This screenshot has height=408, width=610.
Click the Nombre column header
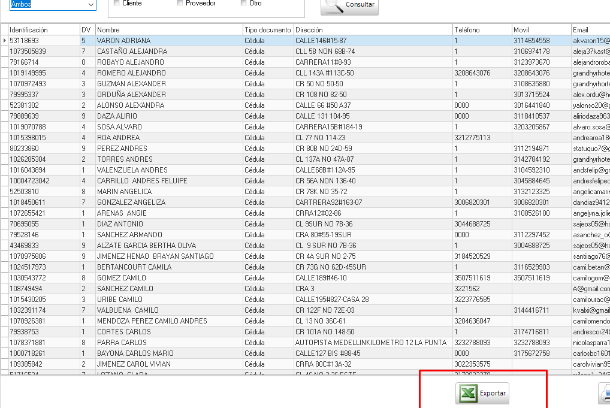pyautogui.click(x=169, y=30)
